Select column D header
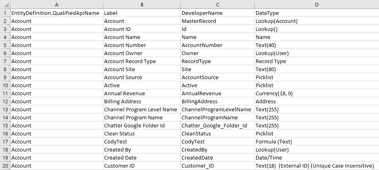Screen dimensions: 379x170 point(317,4)
